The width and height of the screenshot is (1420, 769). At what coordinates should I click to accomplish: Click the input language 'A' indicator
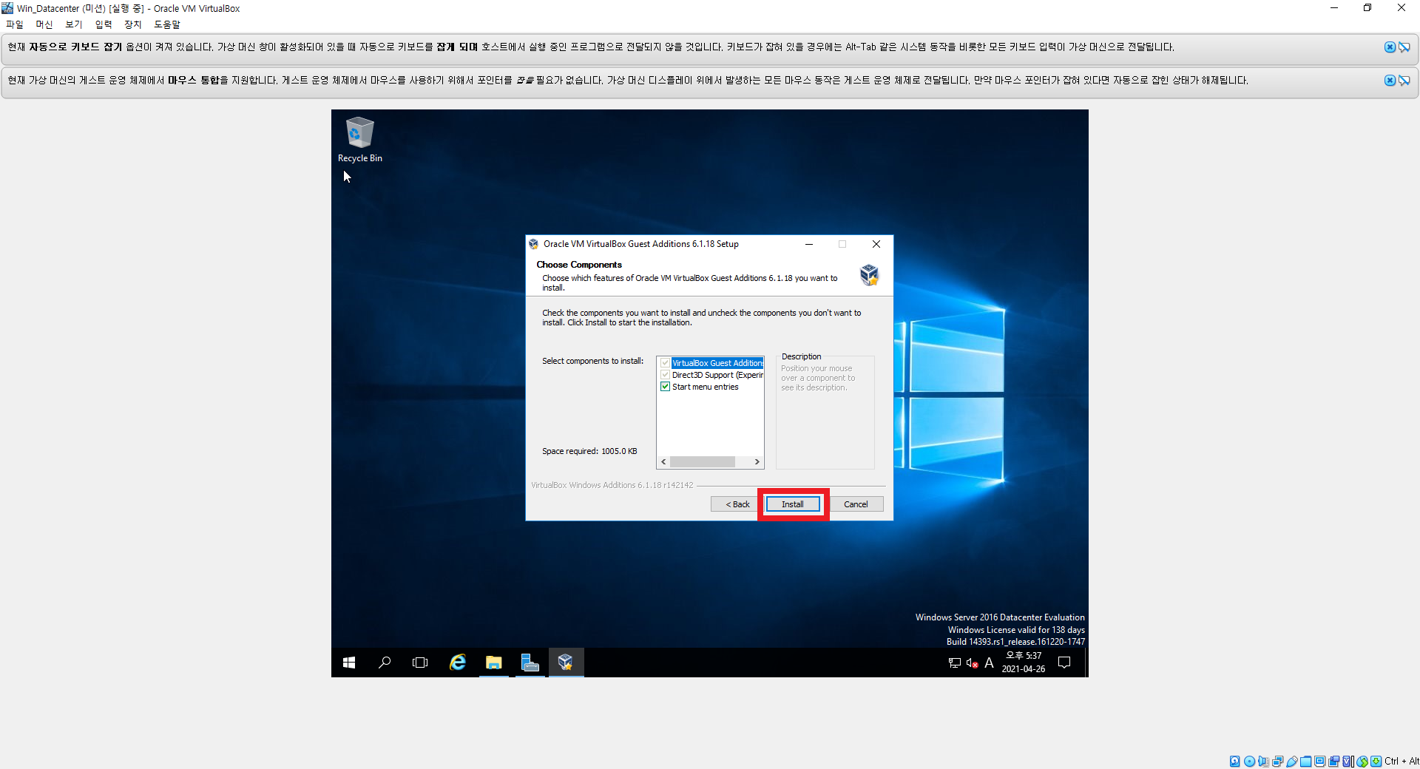click(989, 663)
